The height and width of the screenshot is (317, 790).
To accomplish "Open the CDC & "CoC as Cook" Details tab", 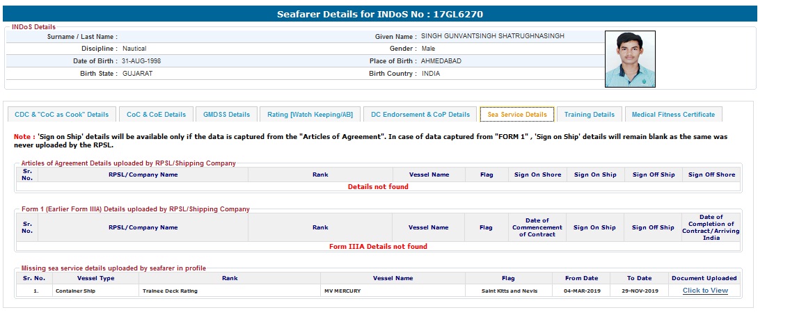I will click(x=61, y=115).
